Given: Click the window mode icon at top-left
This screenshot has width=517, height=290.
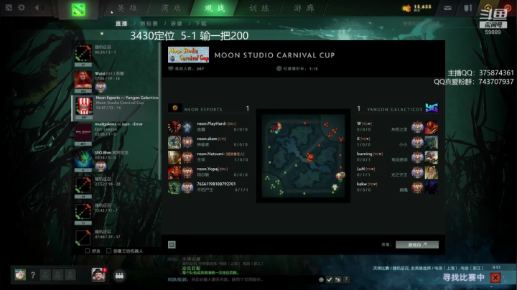Looking at the screenshot, I should pos(9,7).
